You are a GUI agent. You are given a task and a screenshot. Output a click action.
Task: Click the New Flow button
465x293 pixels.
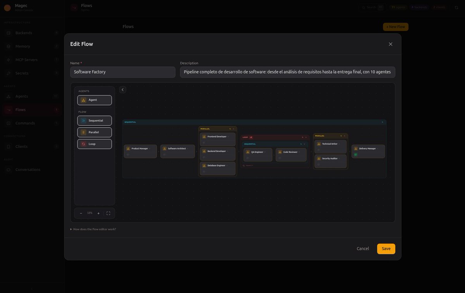(396, 27)
